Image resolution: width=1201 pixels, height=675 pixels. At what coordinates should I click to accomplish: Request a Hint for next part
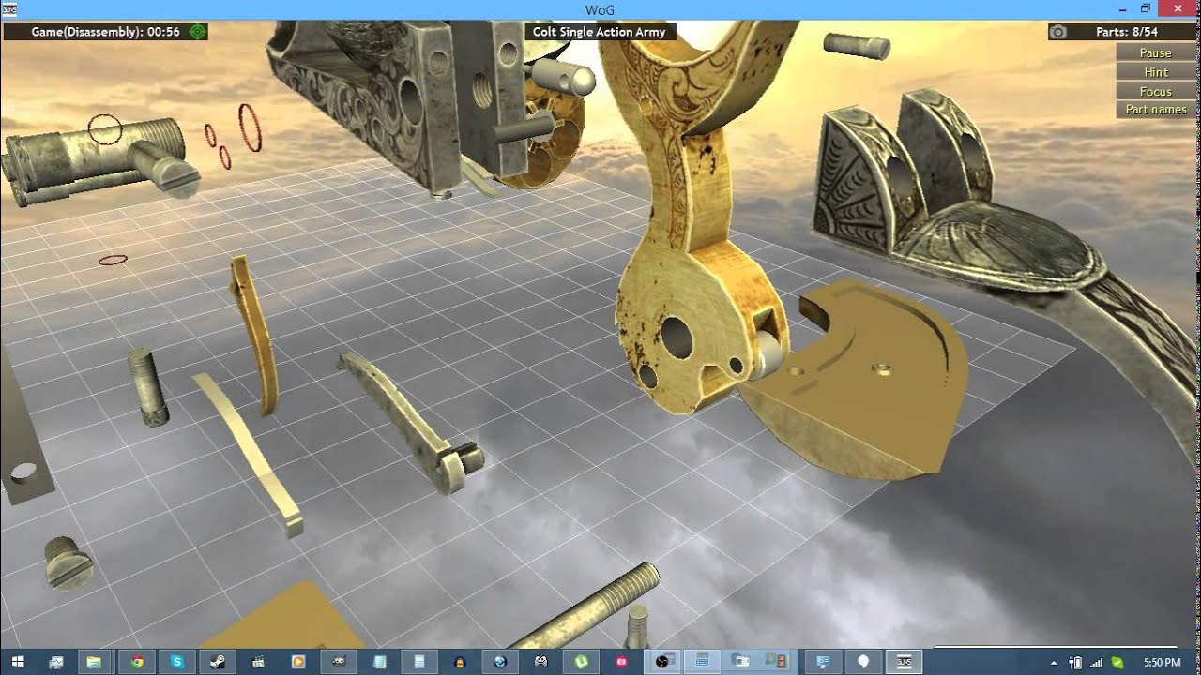pos(1155,72)
